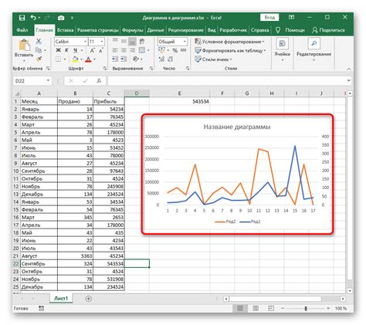This screenshot has height=325, width=366.
Task: Click the Вход sign-in button
Action: 269,17
